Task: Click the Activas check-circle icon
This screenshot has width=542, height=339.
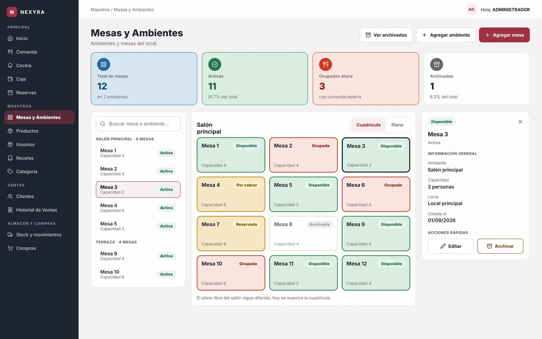Action: tap(215, 64)
